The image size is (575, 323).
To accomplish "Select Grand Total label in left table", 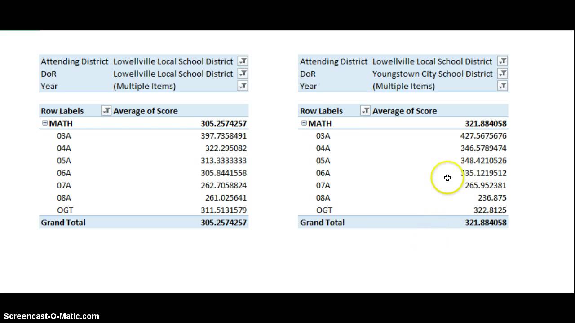I will (63, 222).
